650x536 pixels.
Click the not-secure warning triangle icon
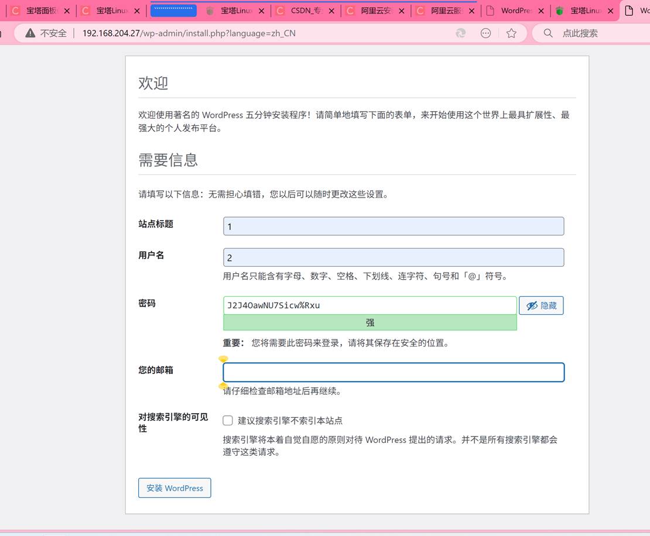coord(30,33)
